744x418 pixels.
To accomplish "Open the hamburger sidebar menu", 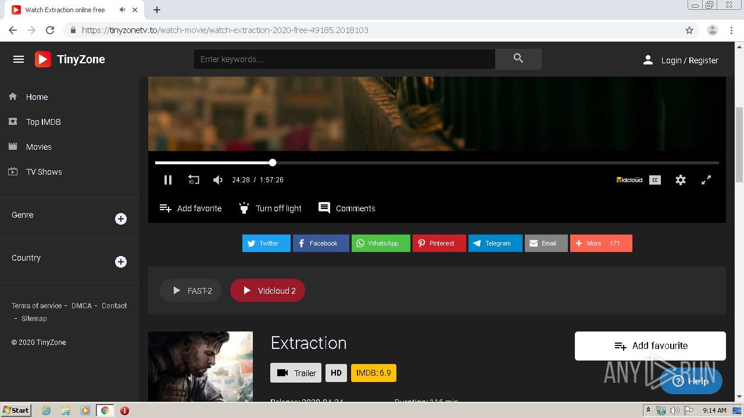I will [19, 59].
